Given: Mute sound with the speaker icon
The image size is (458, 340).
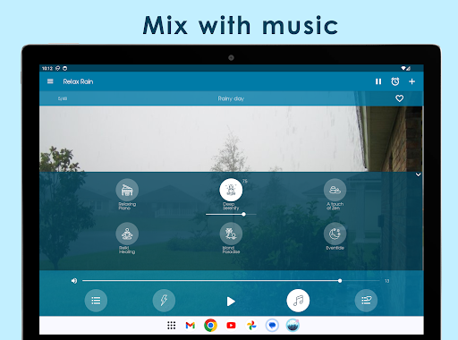Looking at the screenshot, I should click(x=74, y=281).
